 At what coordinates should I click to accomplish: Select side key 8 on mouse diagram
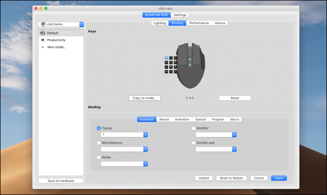[x=171, y=67]
